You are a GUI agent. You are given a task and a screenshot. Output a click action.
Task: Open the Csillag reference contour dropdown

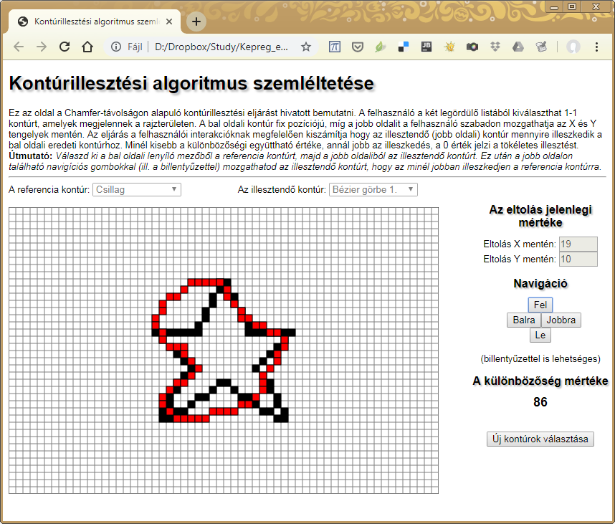(x=136, y=189)
